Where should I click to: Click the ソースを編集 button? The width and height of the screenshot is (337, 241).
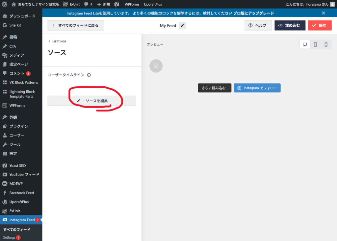pos(92,101)
